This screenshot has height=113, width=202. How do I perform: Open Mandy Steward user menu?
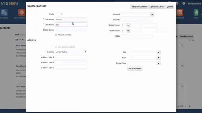pos(194,4)
